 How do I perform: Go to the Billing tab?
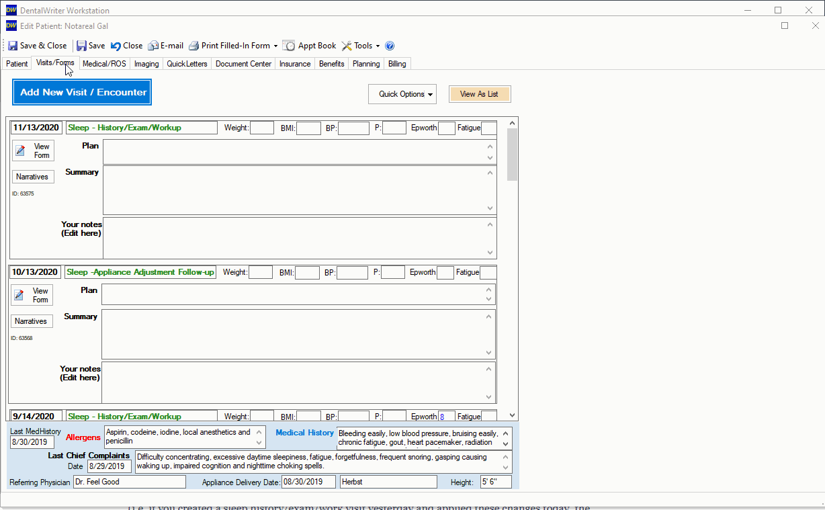click(397, 64)
